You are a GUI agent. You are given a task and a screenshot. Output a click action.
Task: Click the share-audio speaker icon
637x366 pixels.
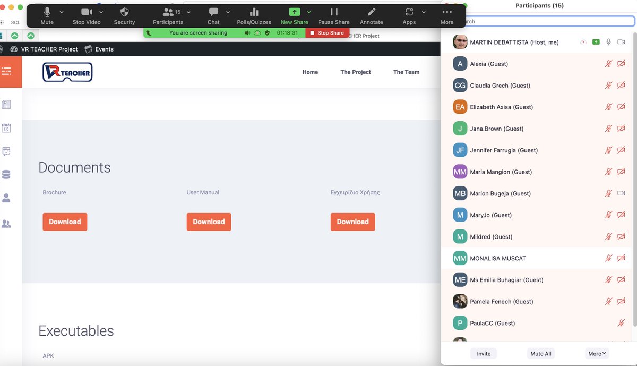pyautogui.click(x=247, y=33)
